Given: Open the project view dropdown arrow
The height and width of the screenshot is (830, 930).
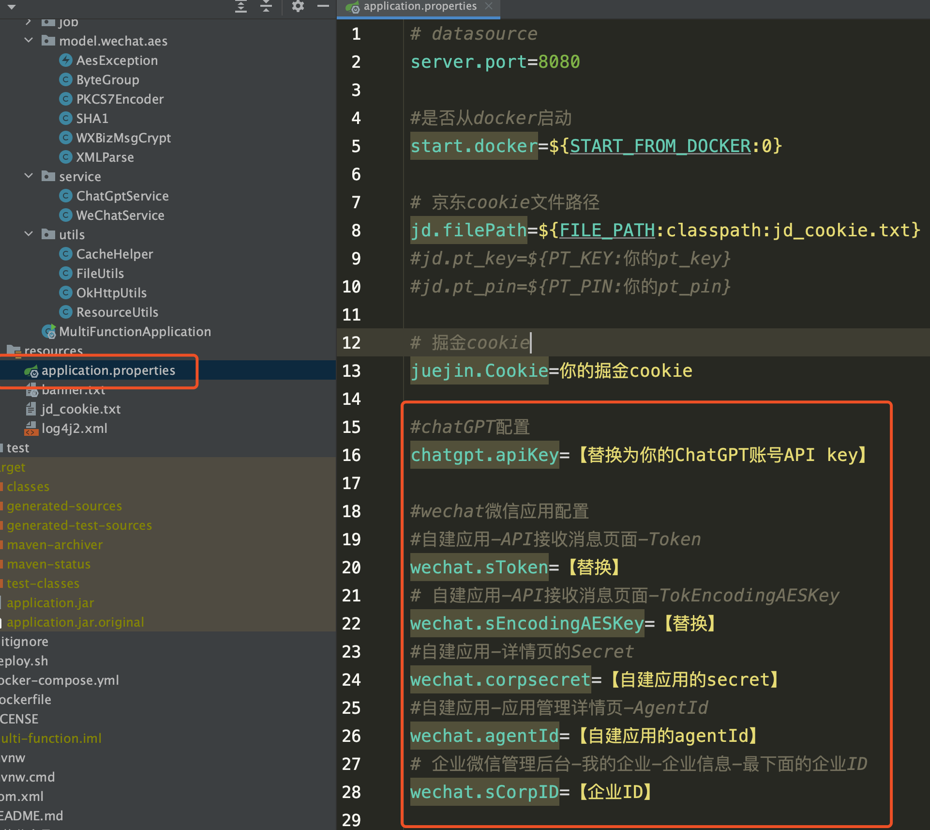Looking at the screenshot, I should (x=12, y=7).
